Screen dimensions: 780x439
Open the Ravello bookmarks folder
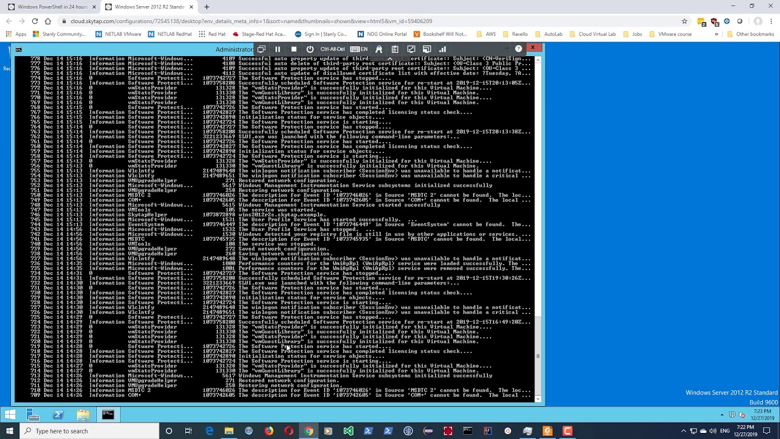coord(514,34)
